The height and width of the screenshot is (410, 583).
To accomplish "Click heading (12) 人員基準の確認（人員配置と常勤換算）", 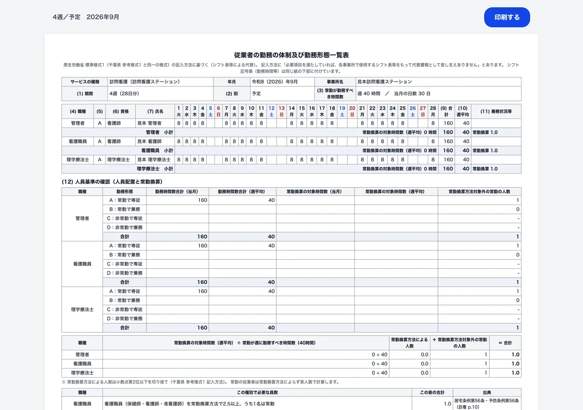I will [112, 182].
